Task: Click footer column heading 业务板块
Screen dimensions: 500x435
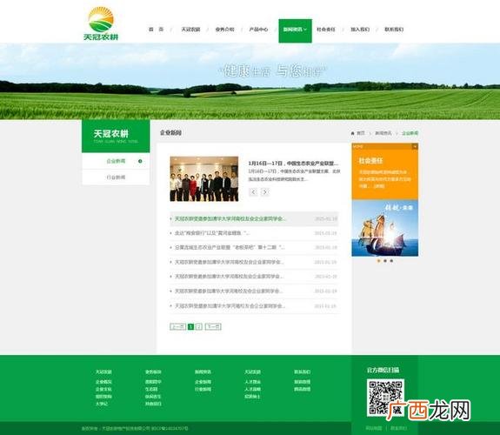Action: [153, 372]
